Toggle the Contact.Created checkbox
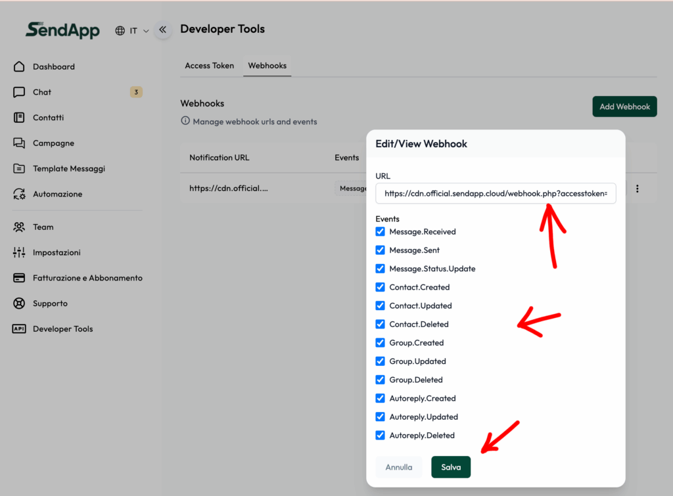Image resolution: width=673 pixels, height=496 pixels. 381,287
